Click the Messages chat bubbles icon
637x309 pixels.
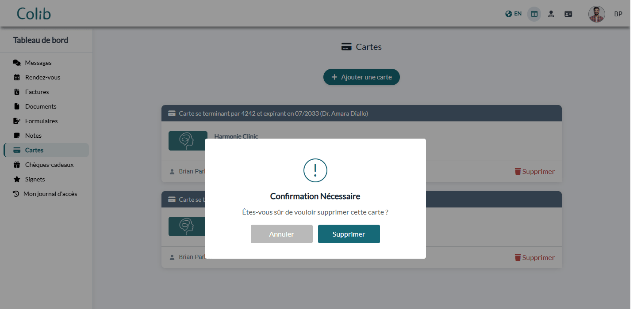pos(17,63)
